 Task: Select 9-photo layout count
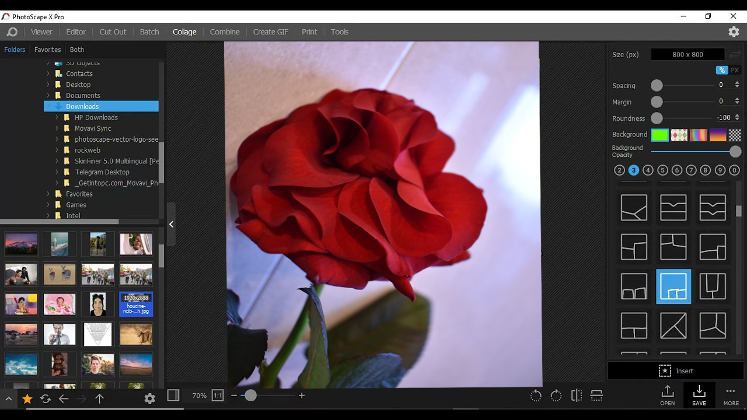pos(720,170)
